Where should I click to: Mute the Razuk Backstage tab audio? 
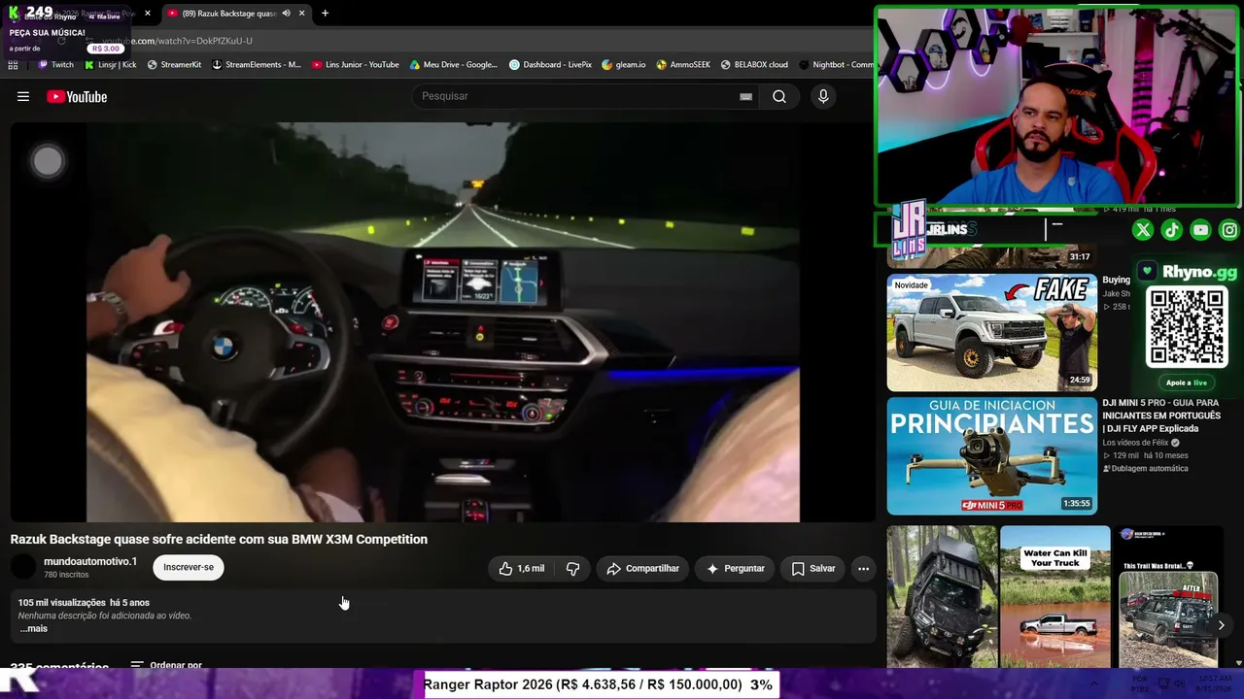(286, 14)
